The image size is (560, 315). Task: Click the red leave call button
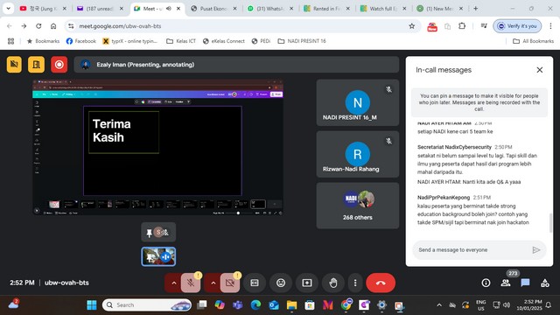click(381, 283)
